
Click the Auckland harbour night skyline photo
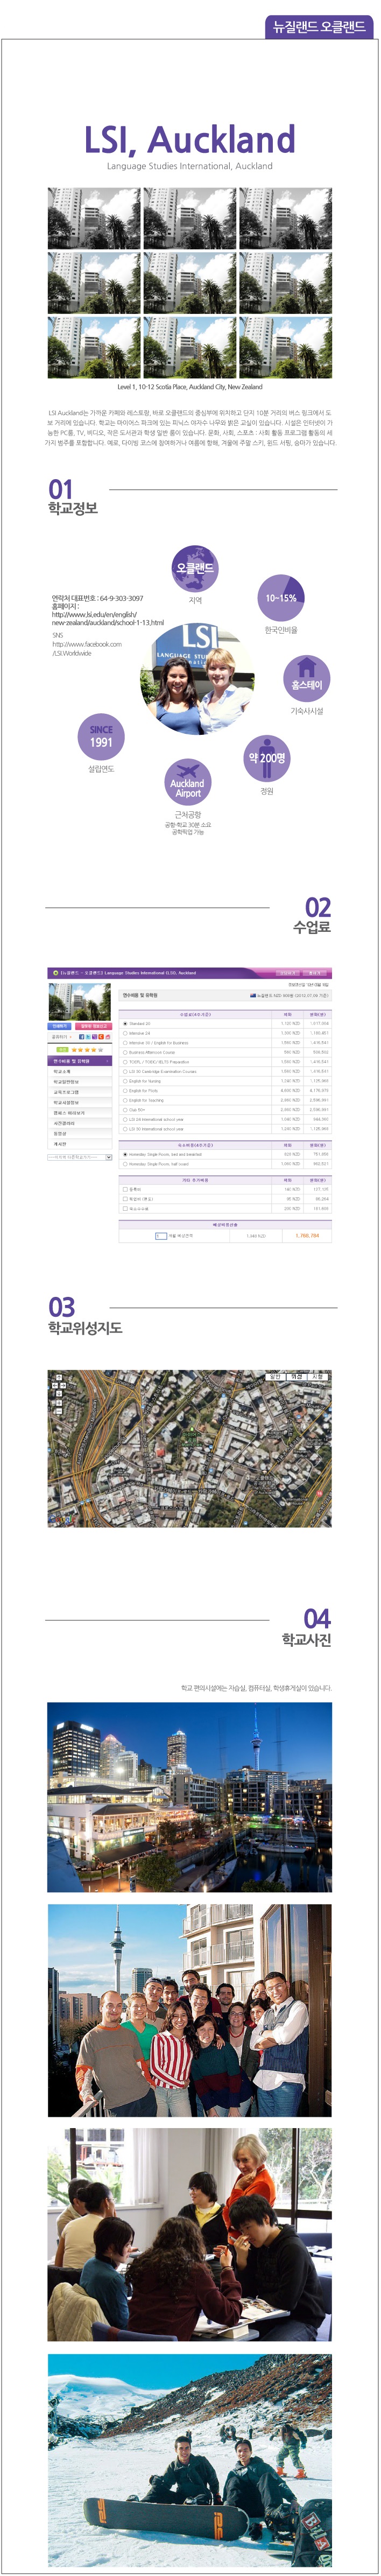pyautogui.click(x=190, y=1797)
